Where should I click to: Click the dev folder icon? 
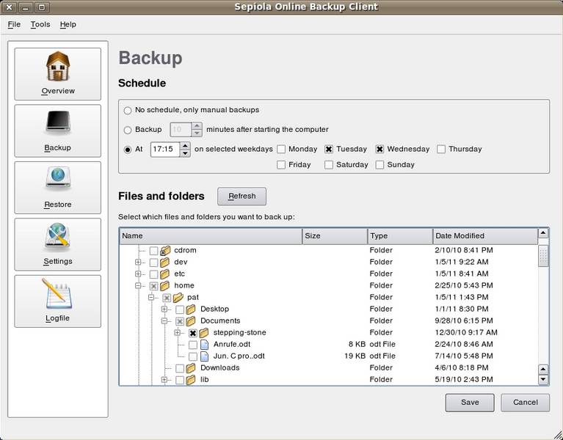pos(165,262)
